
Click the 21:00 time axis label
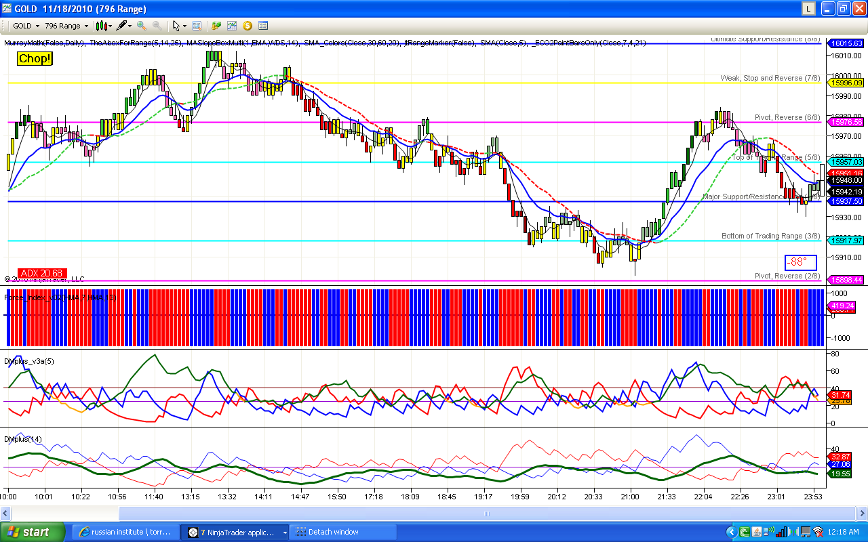[630, 497]
